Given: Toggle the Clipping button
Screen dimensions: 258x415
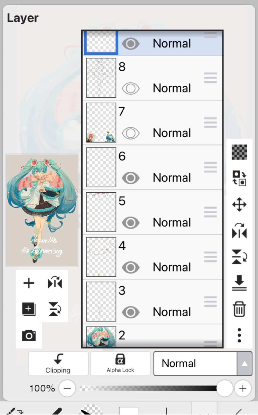Looking at the screenshot, I should [58, 364].
